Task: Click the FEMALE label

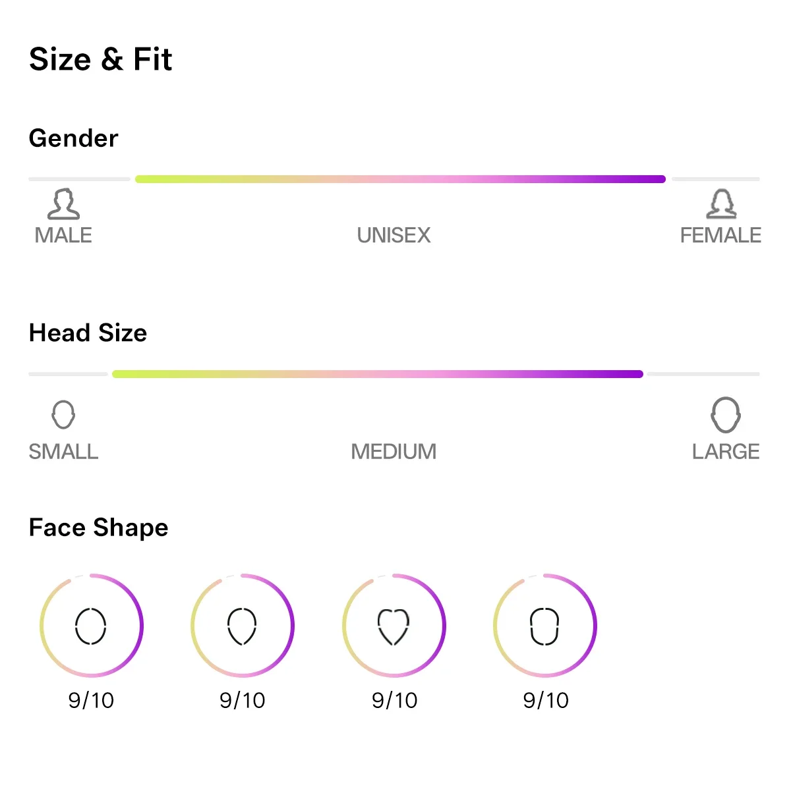Action: click(720, 235)
